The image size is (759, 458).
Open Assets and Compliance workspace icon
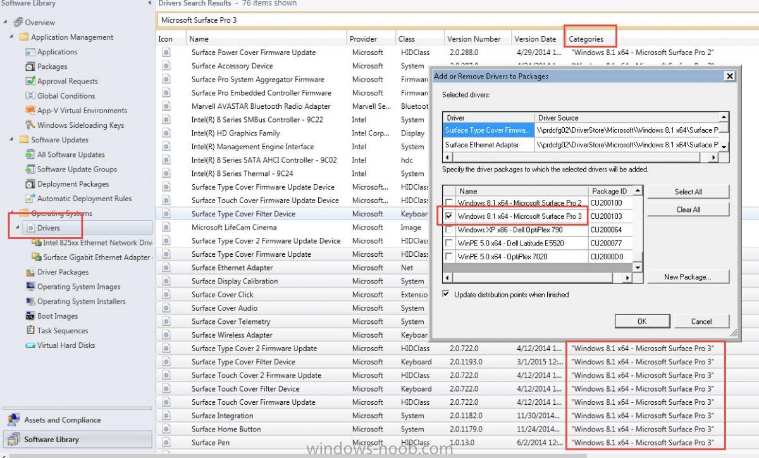click(13, 419)
